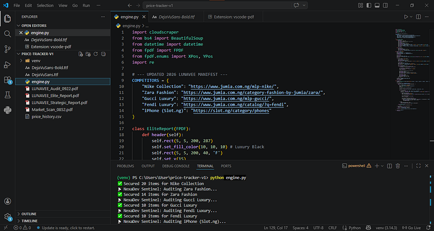434x231 pixels.
Task: Close the engine.py editor tab
Action: coord(144,17)
